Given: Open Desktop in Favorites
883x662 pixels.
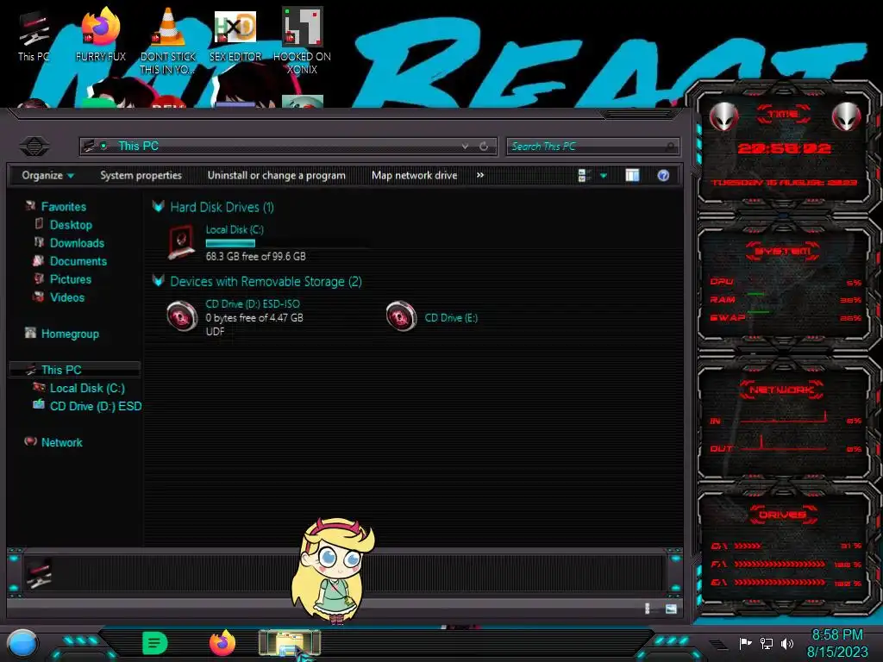Looking at the screenshot, I should coord(71,225).
